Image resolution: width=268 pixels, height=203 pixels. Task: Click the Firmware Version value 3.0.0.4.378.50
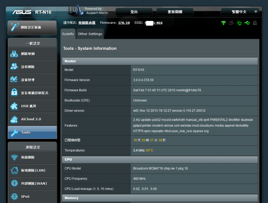[143, 80]
